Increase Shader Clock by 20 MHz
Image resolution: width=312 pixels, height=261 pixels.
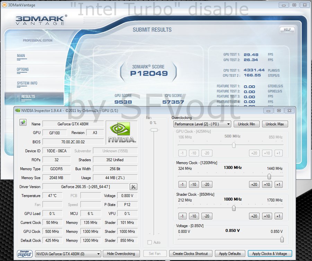click(x=254, y=216)
